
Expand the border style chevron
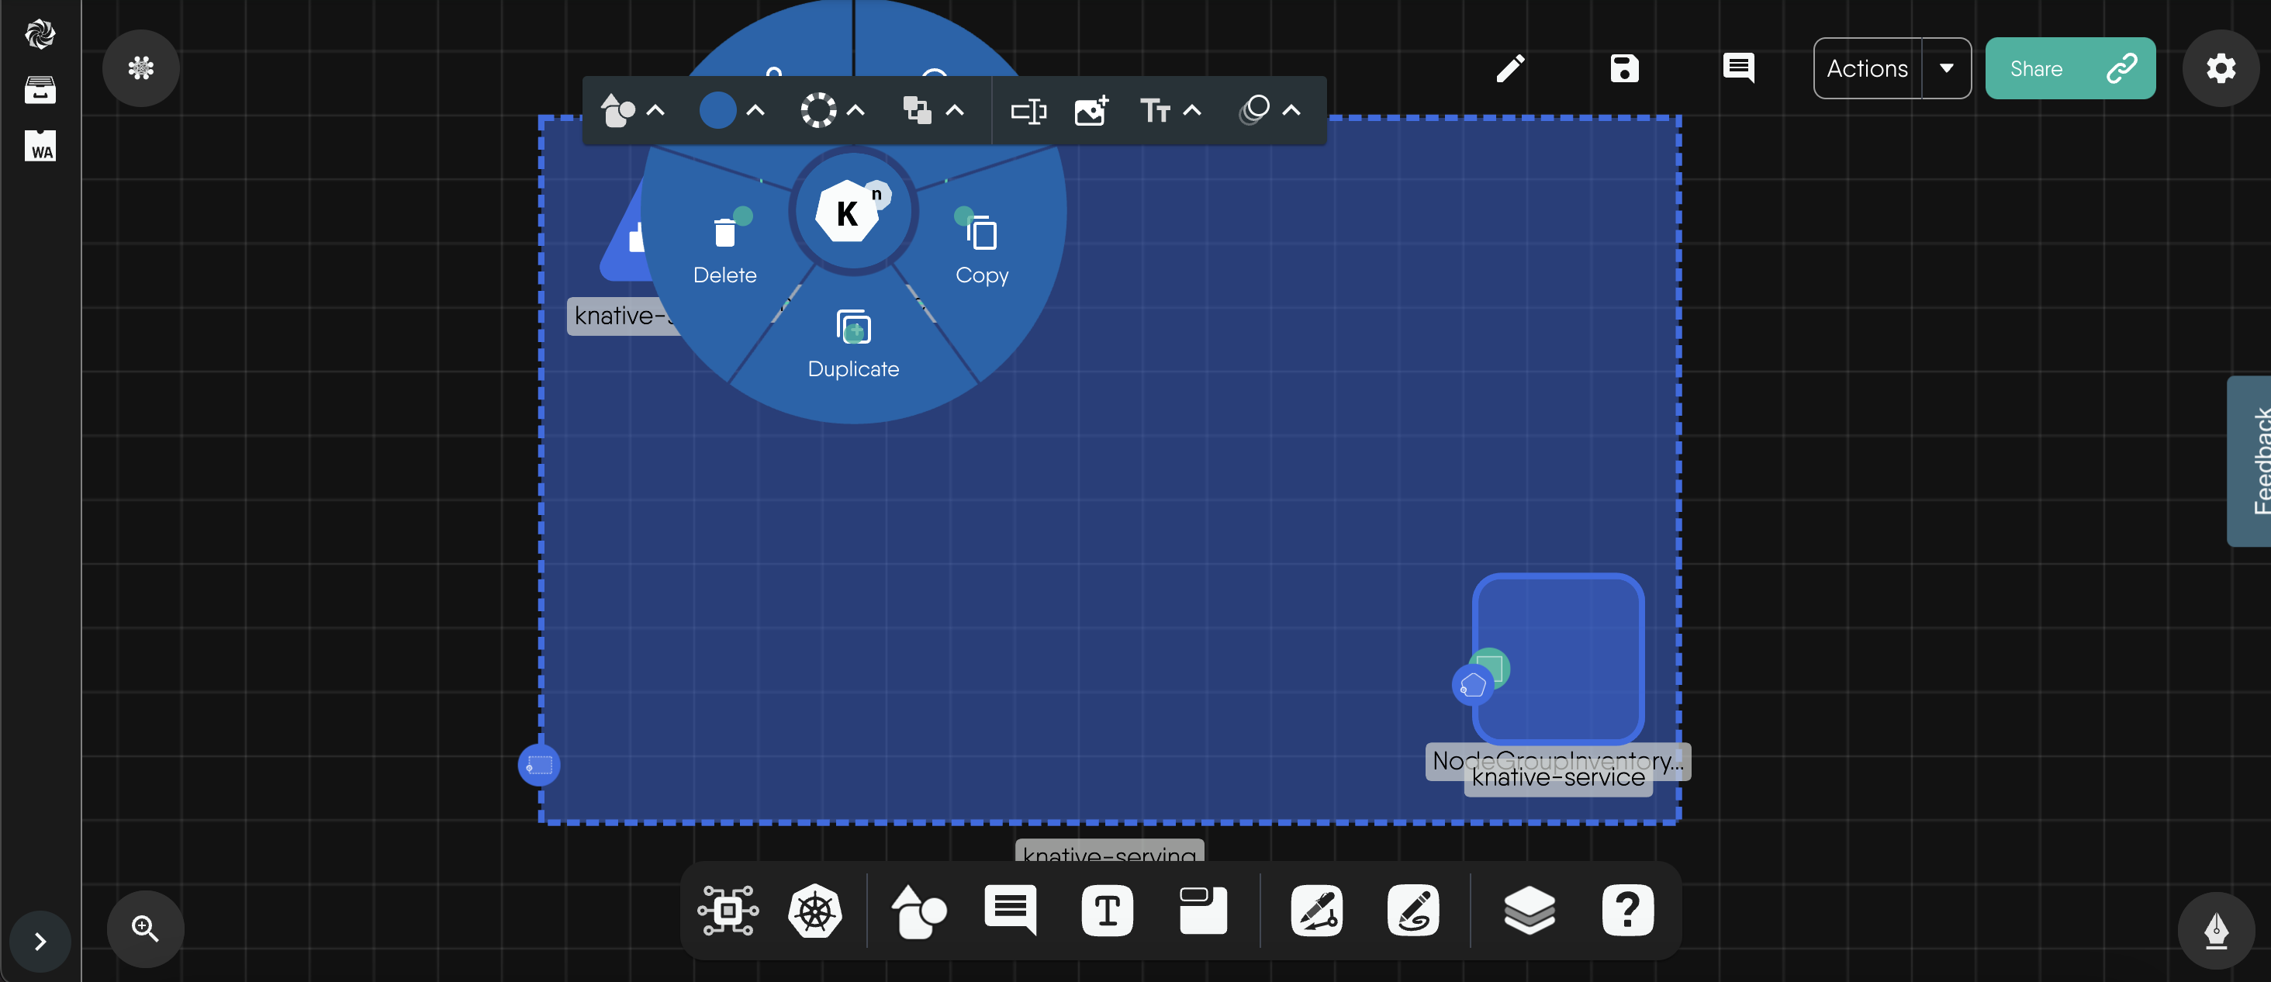point(856,111)
